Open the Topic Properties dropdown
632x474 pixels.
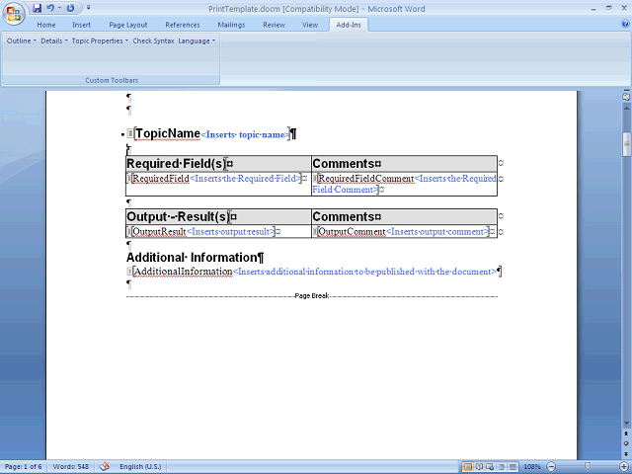pos(100,40)
